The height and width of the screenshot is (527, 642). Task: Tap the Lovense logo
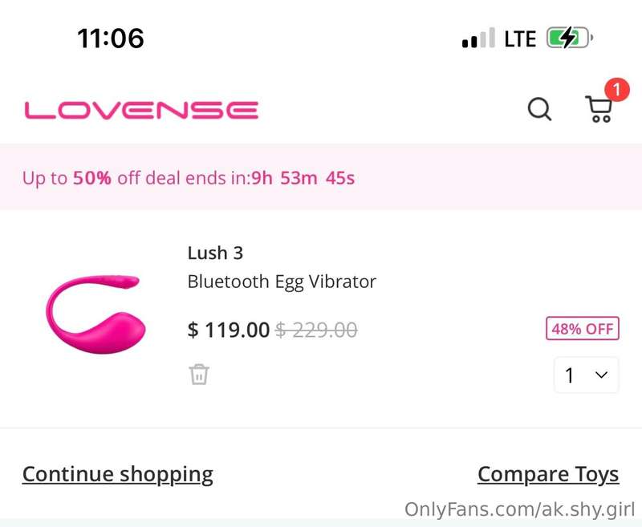[x=141, y=110]
